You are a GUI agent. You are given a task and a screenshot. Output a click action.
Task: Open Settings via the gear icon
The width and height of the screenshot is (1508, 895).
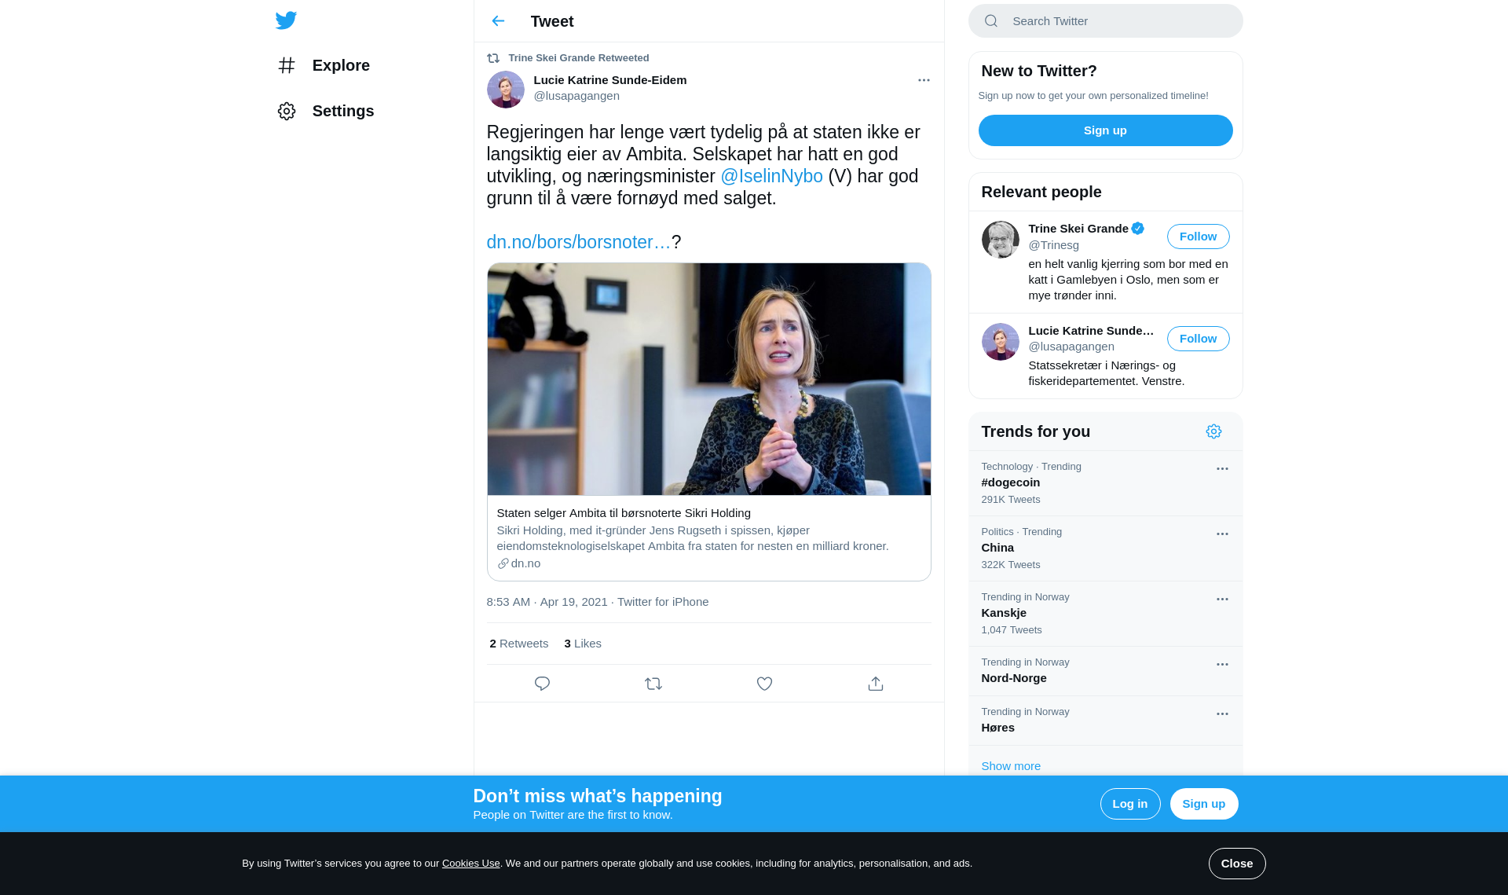[x=287, y=111]
